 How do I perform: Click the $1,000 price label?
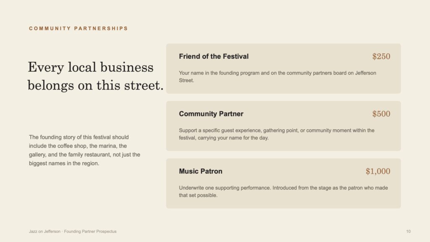pos(378,171)
